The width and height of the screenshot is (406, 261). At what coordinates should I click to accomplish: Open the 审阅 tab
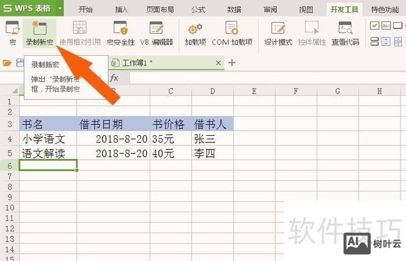270,10
